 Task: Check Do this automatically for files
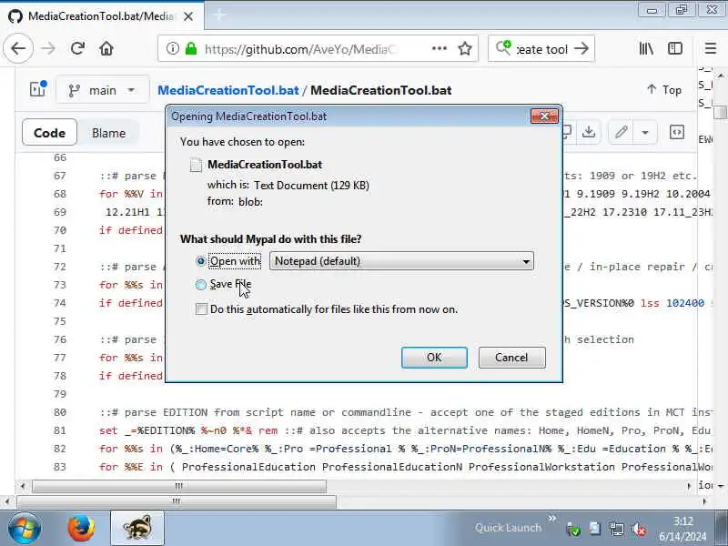click(x=201, y=309)
